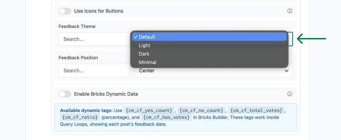Click the {cm_cf_ratio} tag
The width and height of the screenshot is (341, 140).
coord(80,117)
